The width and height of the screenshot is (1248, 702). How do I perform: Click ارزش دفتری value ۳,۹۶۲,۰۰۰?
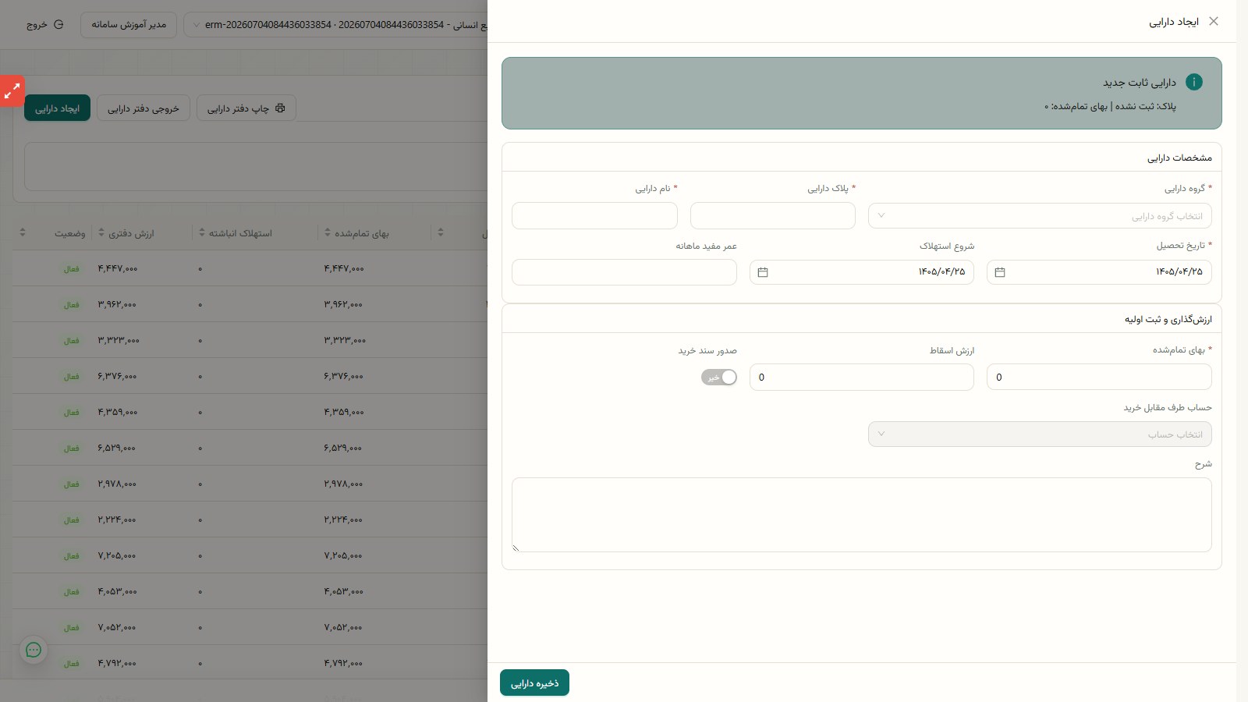coord(117,305)
